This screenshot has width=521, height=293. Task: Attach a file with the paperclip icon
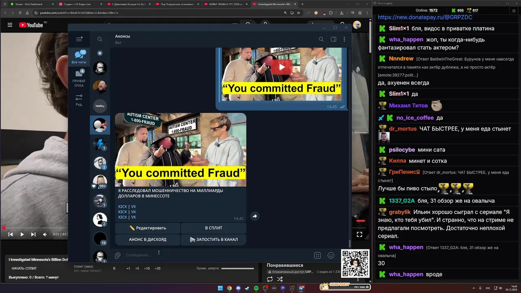[117, 255]
